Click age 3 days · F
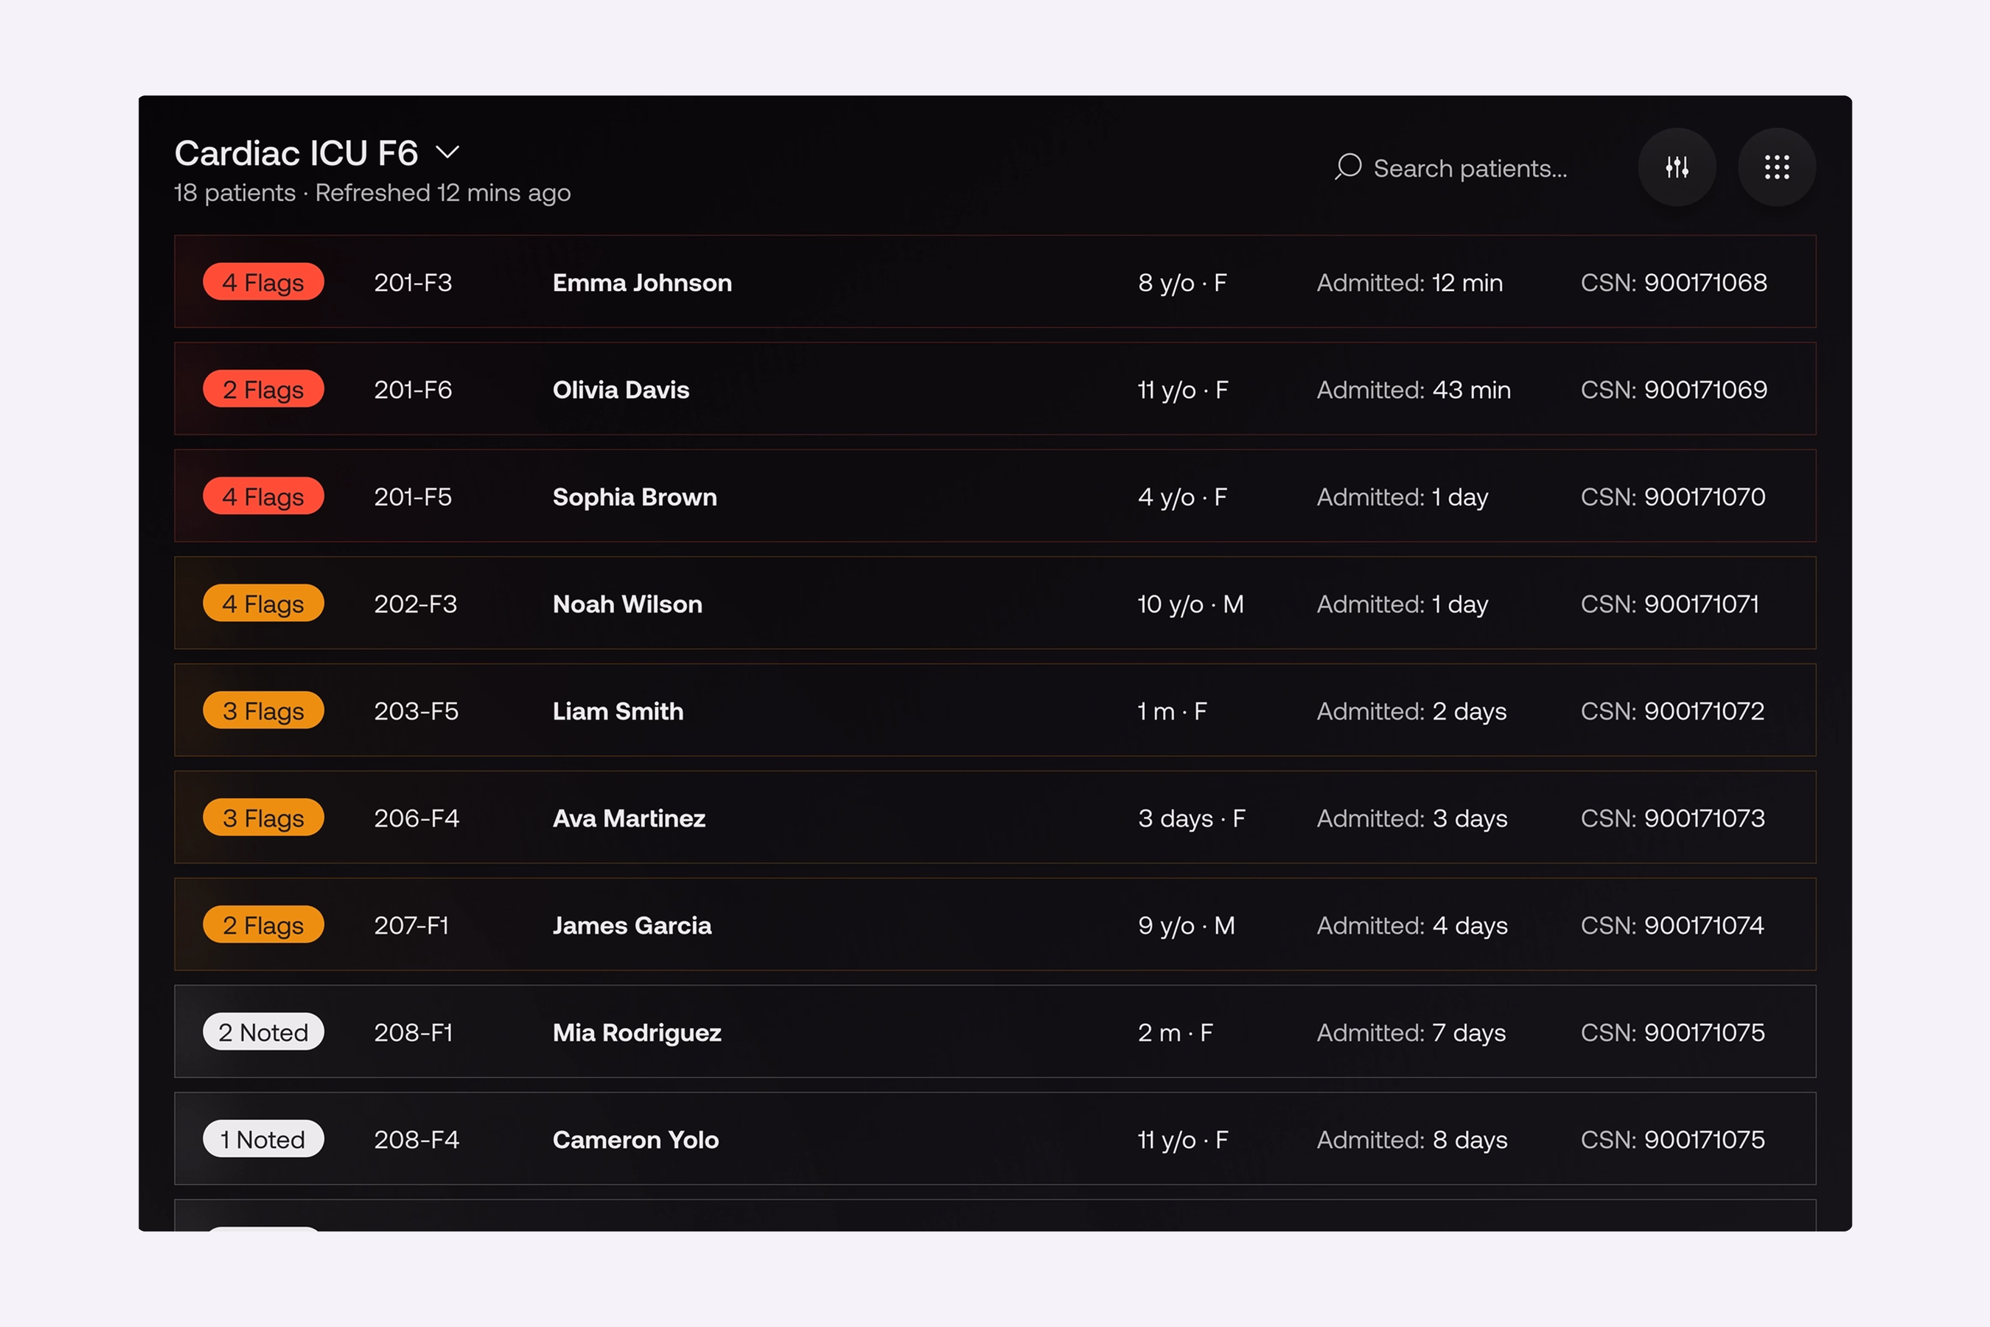This screenshot has width=1990, height=1327. 1191,819
